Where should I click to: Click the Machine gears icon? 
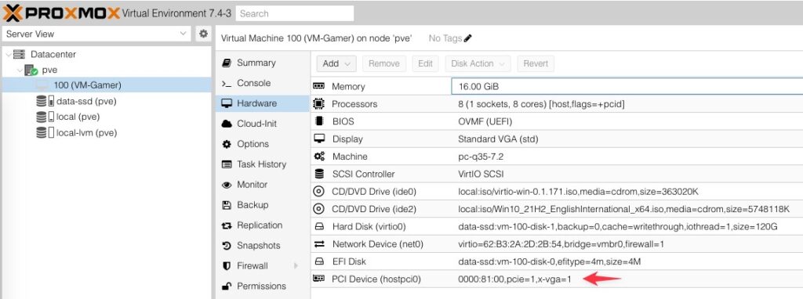[x=319, y=157]
